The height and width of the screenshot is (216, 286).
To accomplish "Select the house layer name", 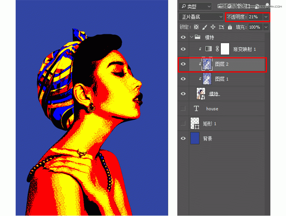I will [x=212, y=109].
